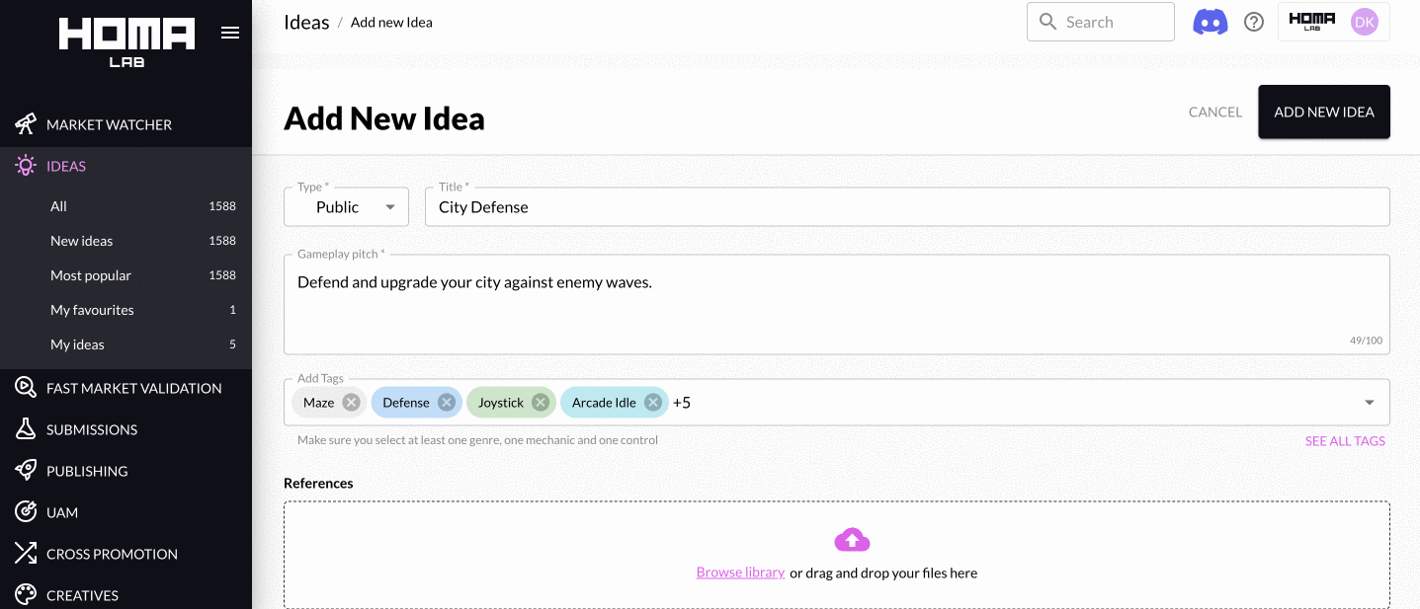Expand the Add Tags dropdown arrow
The height and width of the screenshot is (609, 1420).
coord(1370,403)
